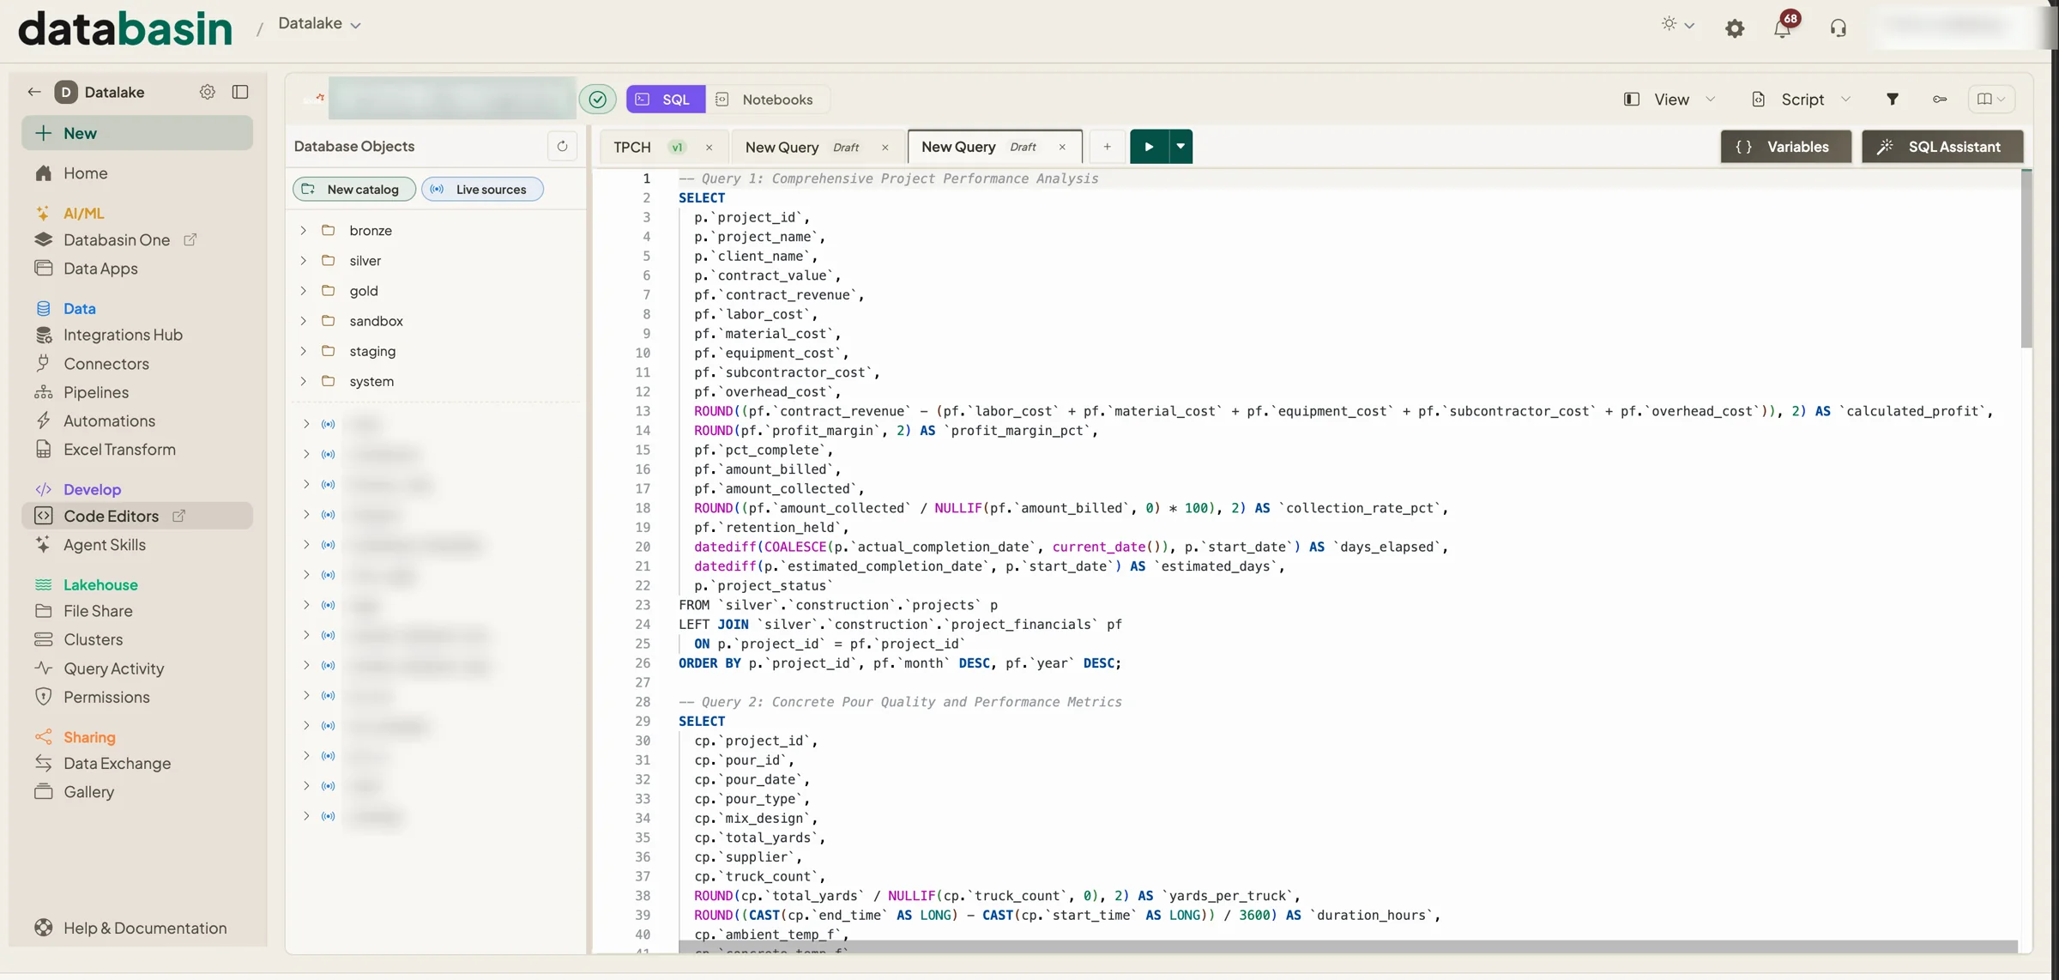Refresh the Database Objects list
The image size is (2059, 980).
[562, 146]
